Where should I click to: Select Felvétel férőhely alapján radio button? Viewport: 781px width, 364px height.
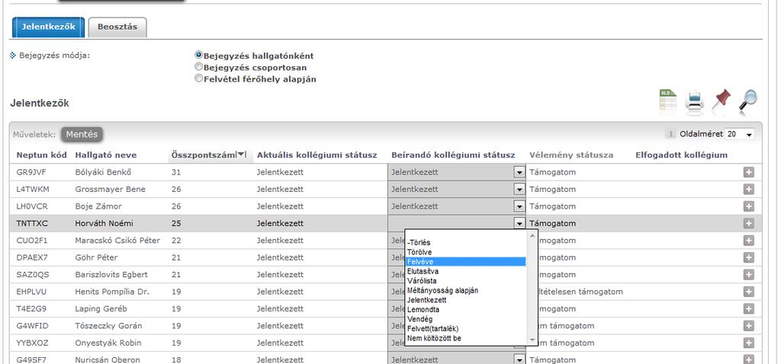[x=199, y=78]
